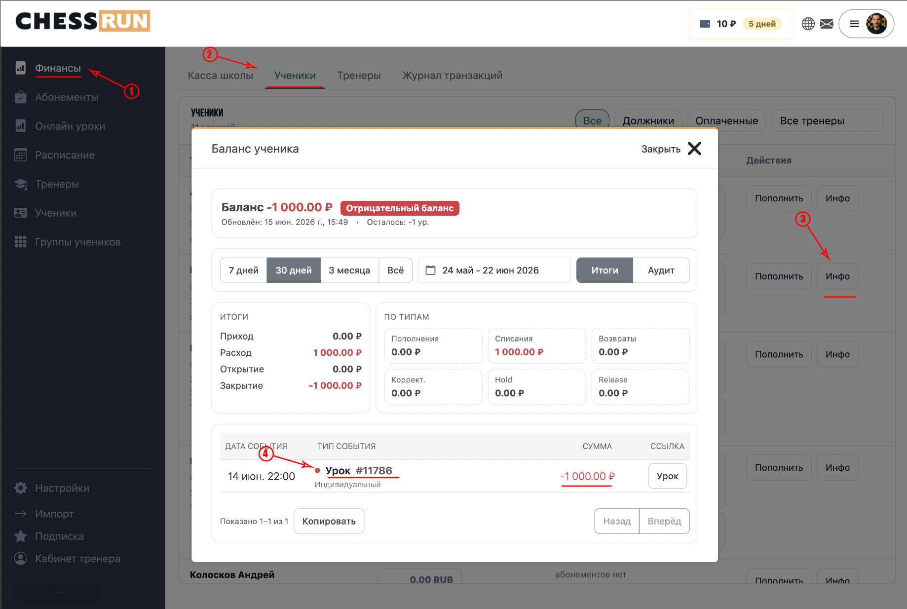Click Урок button in Ссылка column
Image resolution: width=907 pixels, height=609 pixels.
tap(667, 476)
